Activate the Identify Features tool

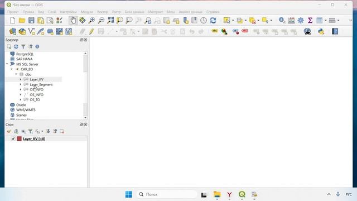tap(282, 21)
